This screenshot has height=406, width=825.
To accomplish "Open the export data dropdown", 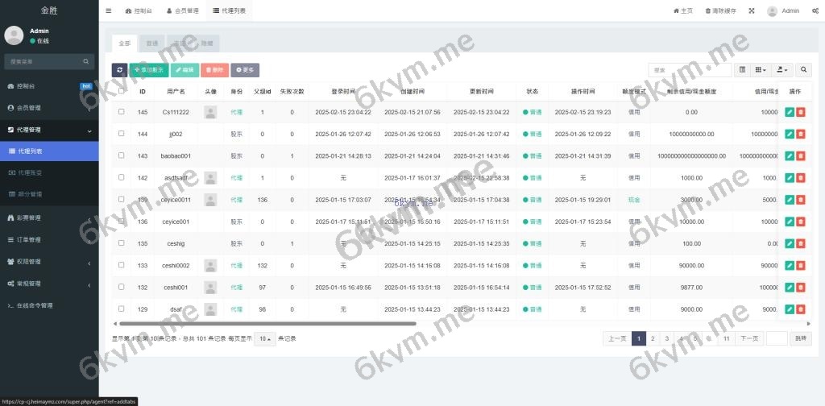I will pyautogui.click(x=782, y=69).
